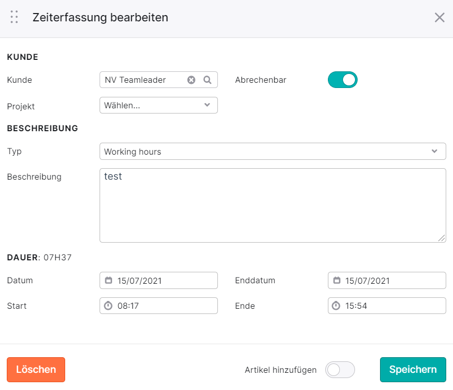This screenshot has height=390, width=453.
Task: Search customers via magnifier icon
Action: coord(207,80)
